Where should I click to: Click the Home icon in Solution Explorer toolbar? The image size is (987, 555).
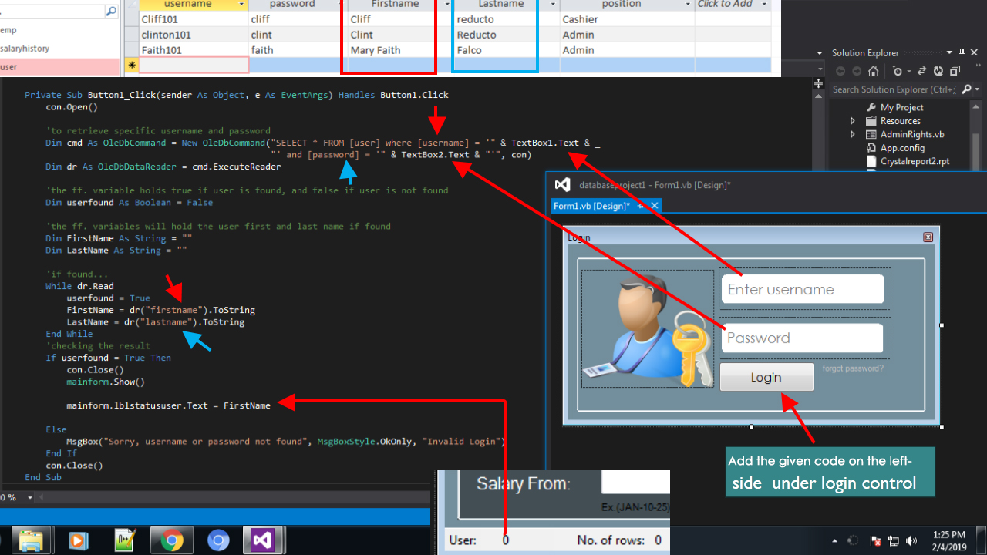click(874, 70)
